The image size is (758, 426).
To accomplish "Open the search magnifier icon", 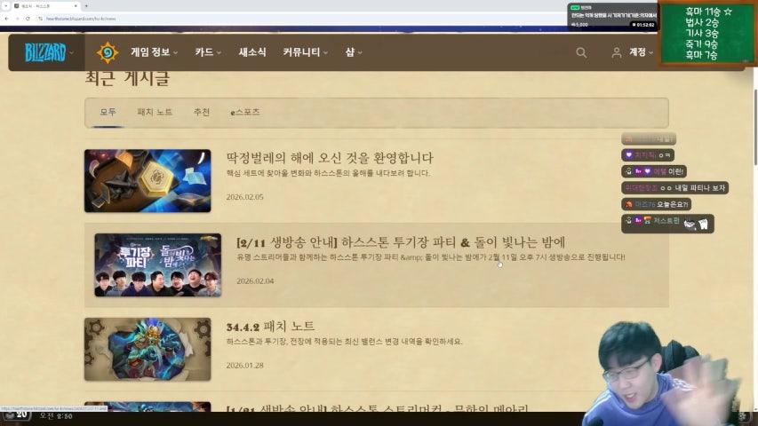I will point(581,52).
